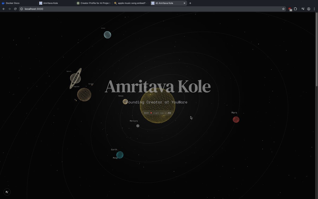Open the Chrome Extensions puzzle icon
The height and width of the screenshot is (199, 318).
(295, 9)
